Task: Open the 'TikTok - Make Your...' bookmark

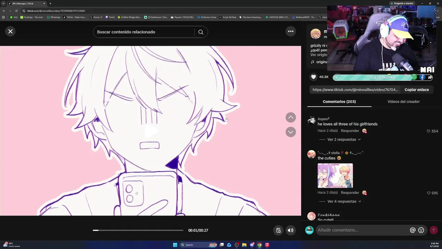Action: pos(75,17)
